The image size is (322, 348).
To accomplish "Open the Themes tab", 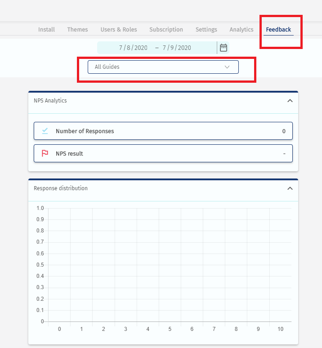I will (x=77, y=30).
